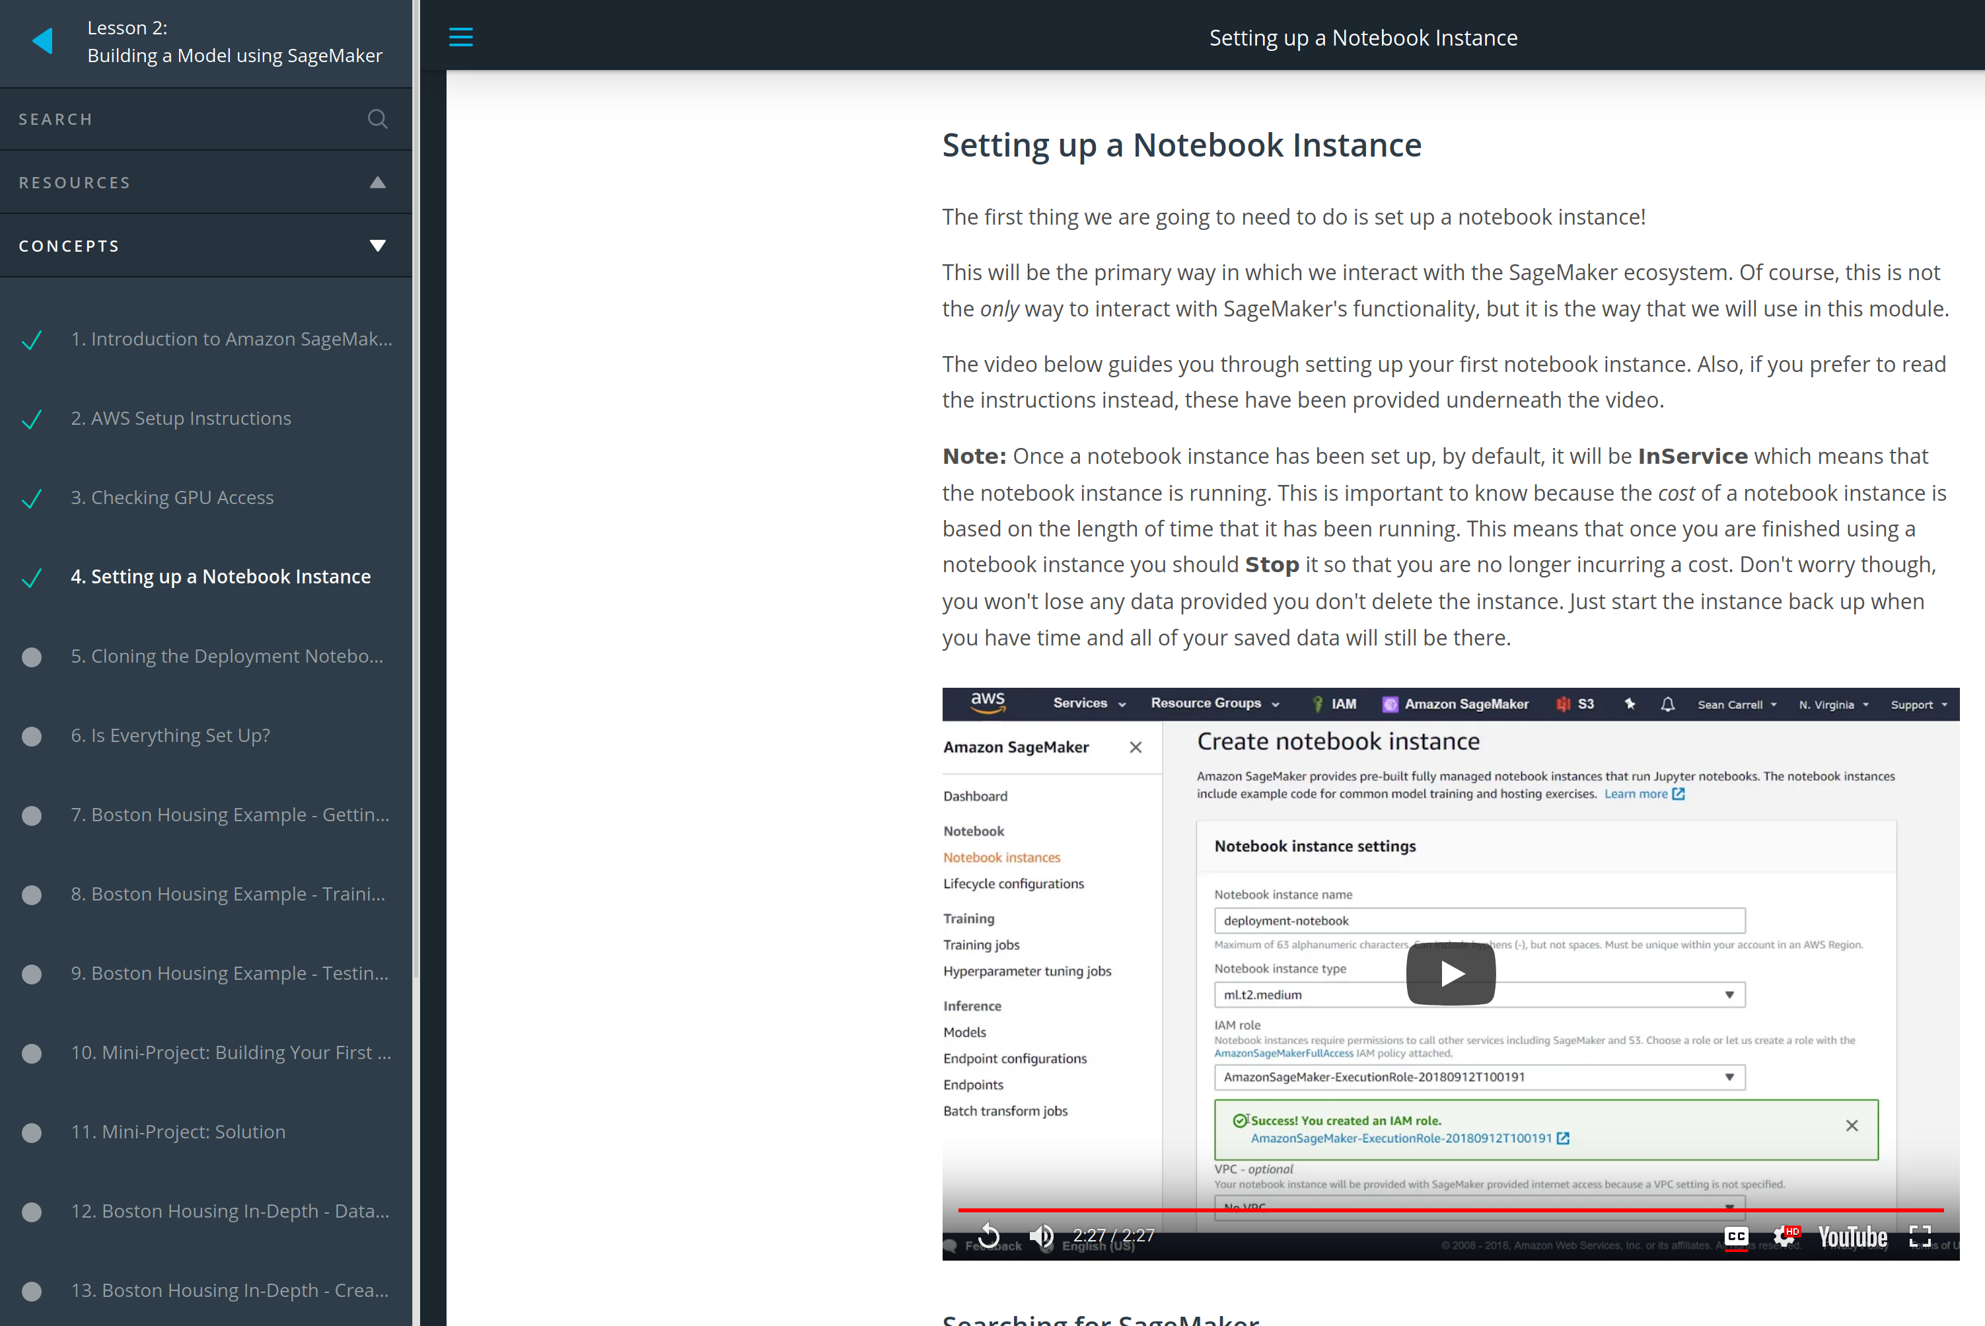Close the Amazon SageMaker side panel

click(x=1136, y=747)
